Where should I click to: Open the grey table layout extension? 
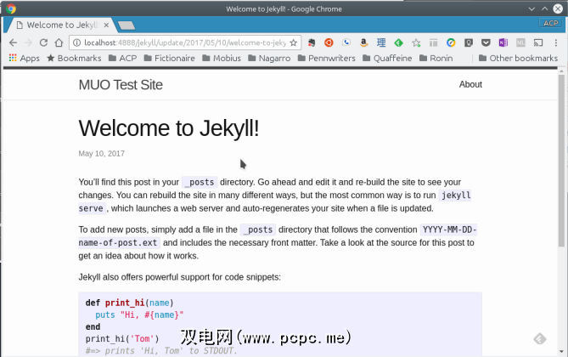[433, 42]
